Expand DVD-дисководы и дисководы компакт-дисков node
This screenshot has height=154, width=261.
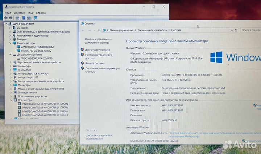click(x=10, y=32)
